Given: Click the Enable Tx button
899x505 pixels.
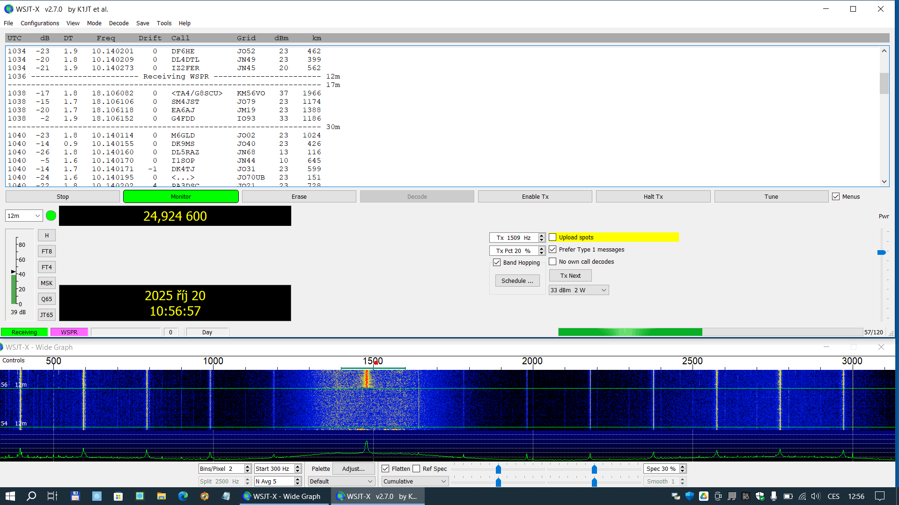Looking at the screenshot, I should tap(535, 196).
